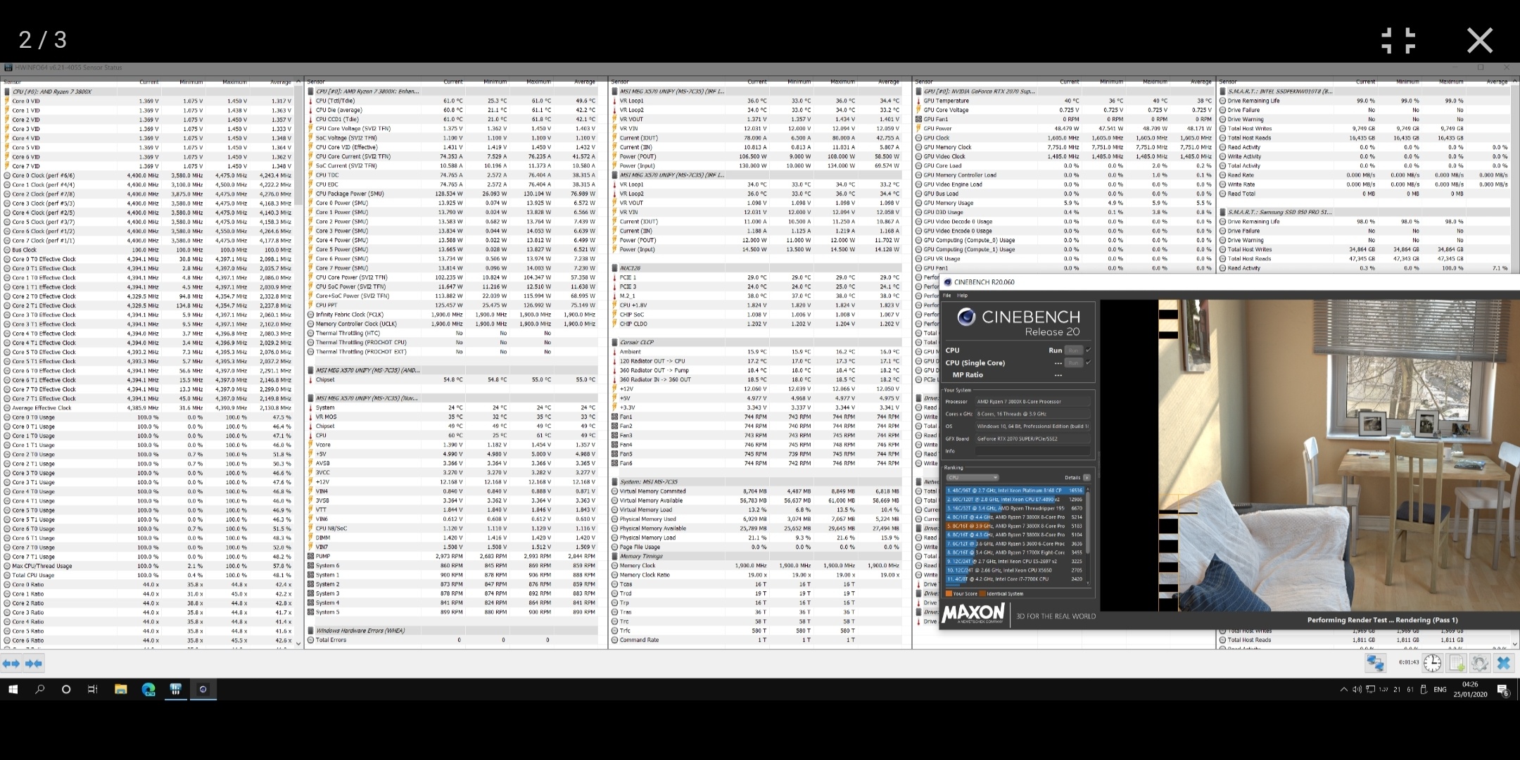Open Windows taskbar search
The width and height of the screenshot is (1520, 760).
pos(39,690)
